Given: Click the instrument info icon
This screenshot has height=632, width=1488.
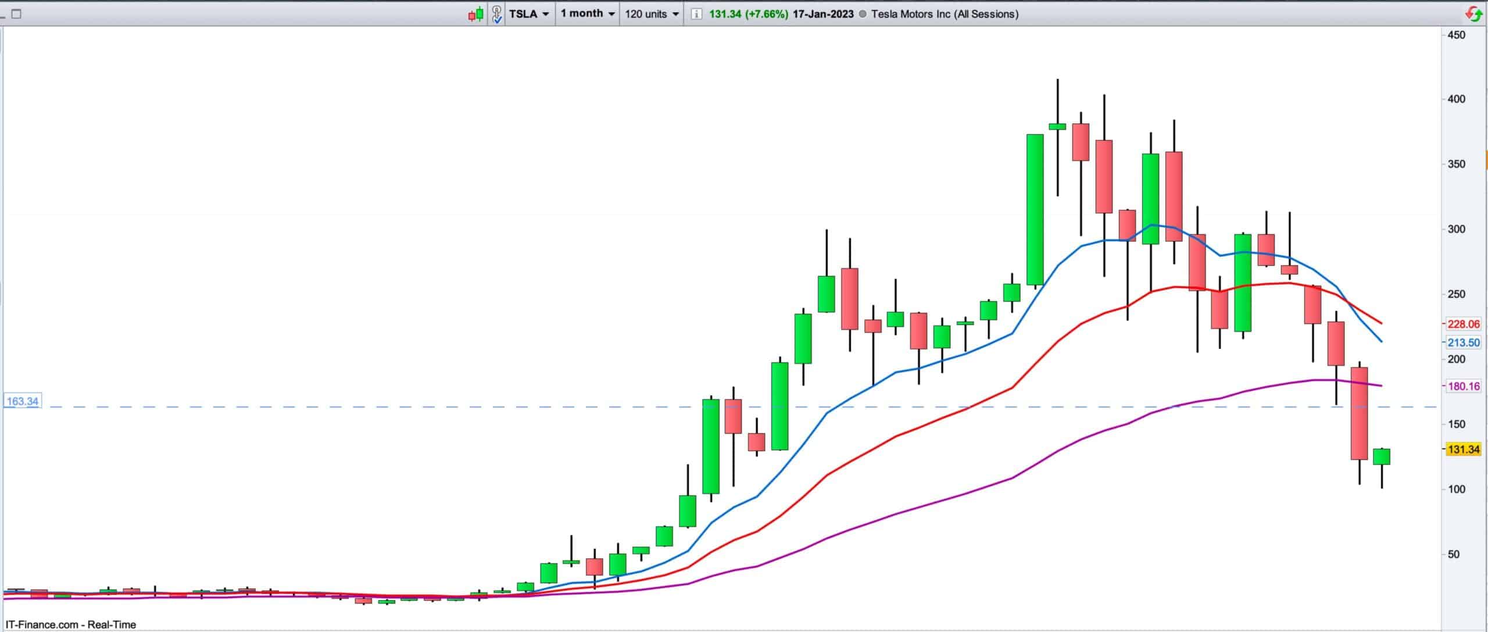Looking at the screenshot, I should (696, 14).
